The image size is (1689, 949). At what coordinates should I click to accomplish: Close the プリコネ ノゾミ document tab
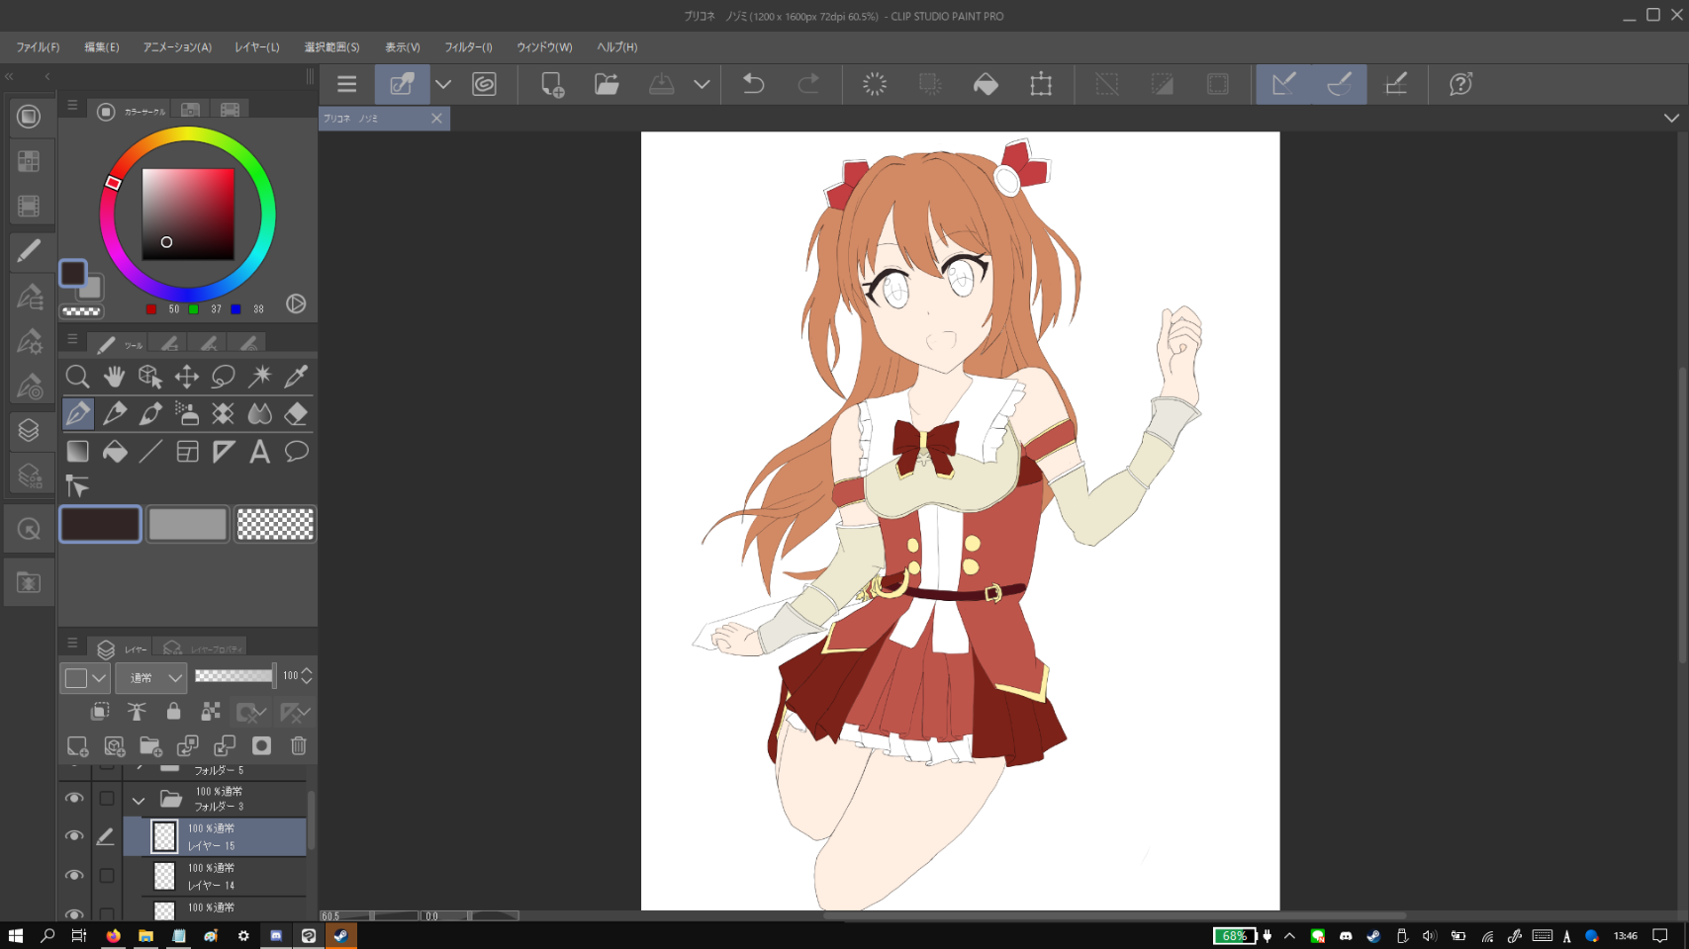coord(436,119)
